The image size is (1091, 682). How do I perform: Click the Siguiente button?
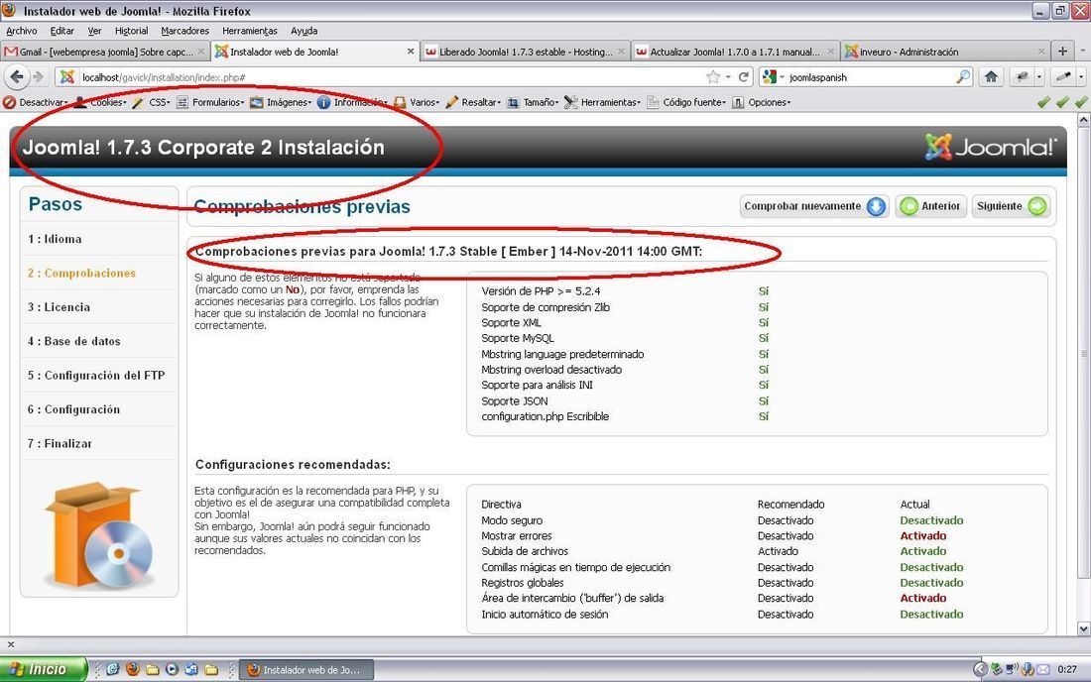click(x=1011, y=206)
